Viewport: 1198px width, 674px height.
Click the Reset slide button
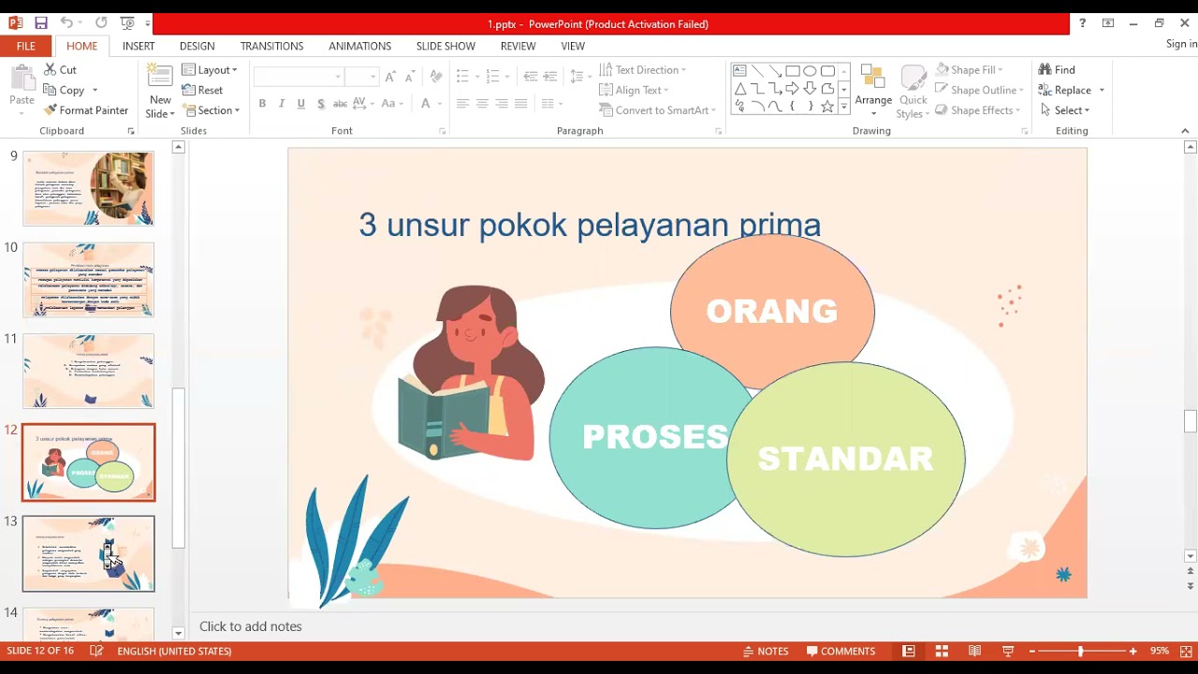(x=202, y=90)
